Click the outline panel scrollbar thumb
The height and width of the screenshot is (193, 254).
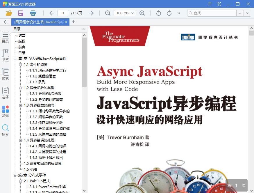point(84,62)
